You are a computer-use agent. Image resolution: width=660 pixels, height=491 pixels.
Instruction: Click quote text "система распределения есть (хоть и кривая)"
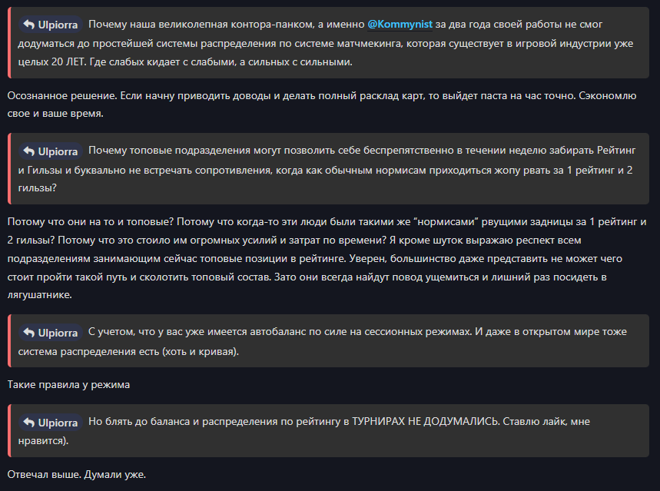point(128,352)
